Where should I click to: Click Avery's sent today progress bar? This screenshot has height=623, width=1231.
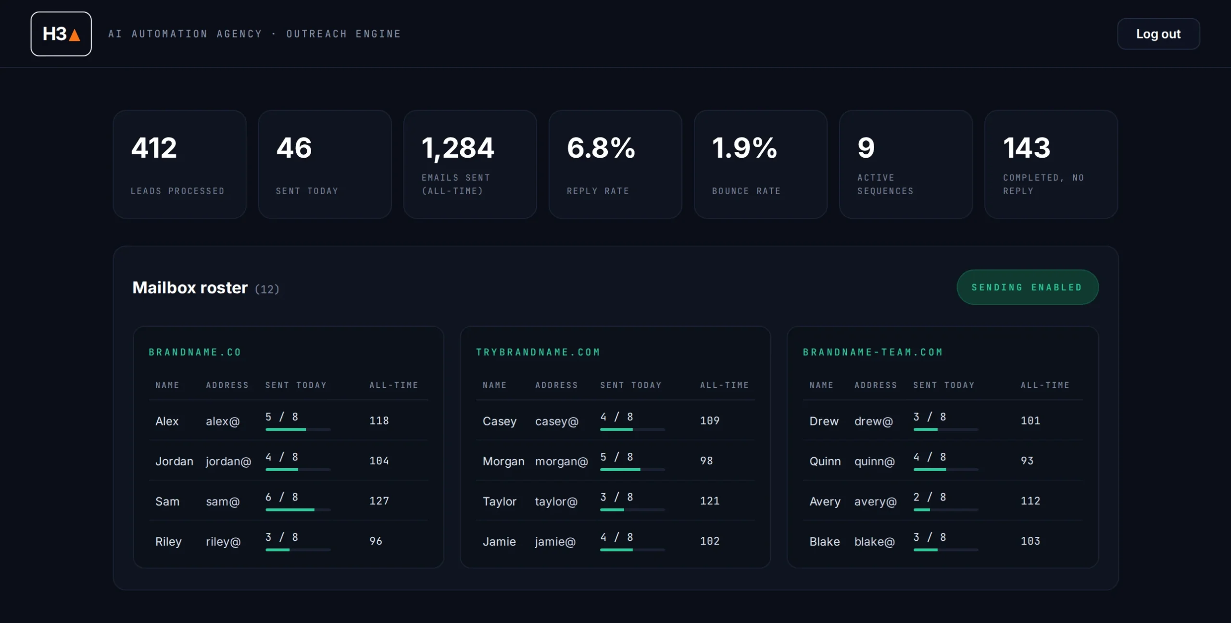(x=945, y=510)
